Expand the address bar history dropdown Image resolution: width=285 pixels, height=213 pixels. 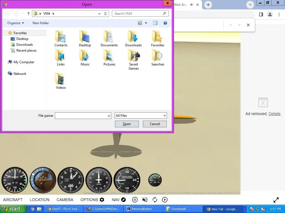click(x=99, y=14)
